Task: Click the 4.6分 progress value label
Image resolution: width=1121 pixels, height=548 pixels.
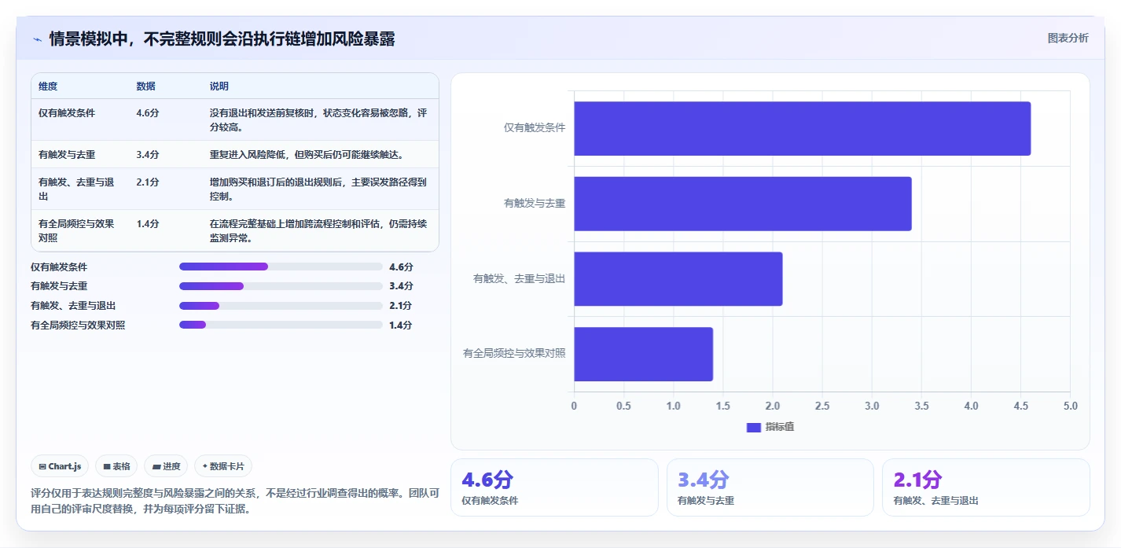Action: 401,267
